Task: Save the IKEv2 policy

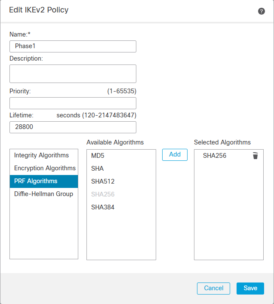Action: 250,288
